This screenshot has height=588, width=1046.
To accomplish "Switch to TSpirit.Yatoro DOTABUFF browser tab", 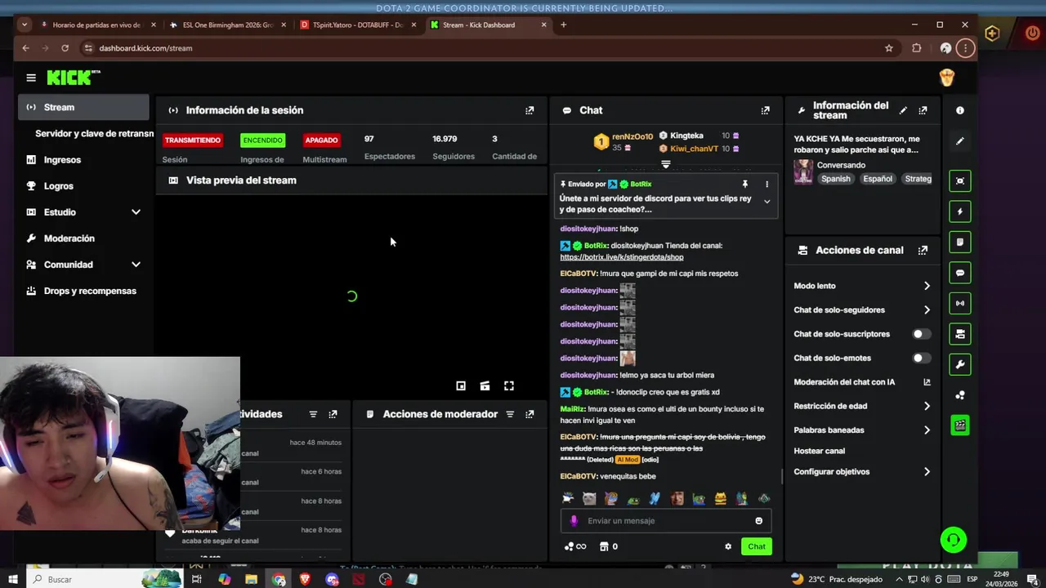I will coord(356,24).
